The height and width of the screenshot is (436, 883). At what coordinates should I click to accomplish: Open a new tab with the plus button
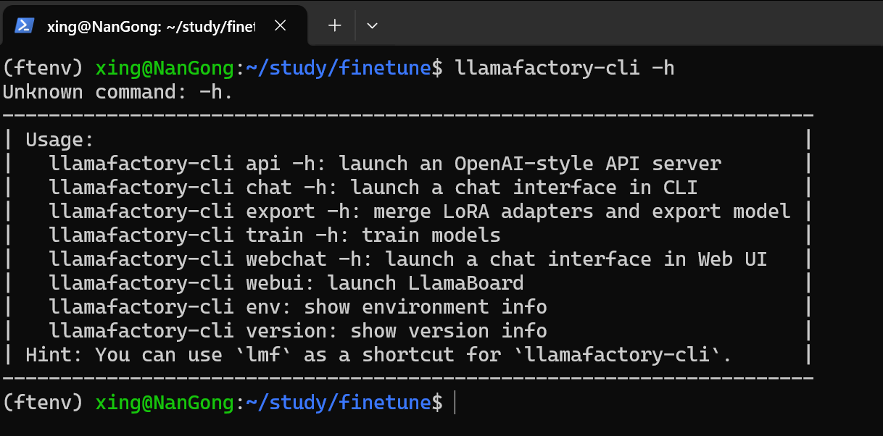334,26
